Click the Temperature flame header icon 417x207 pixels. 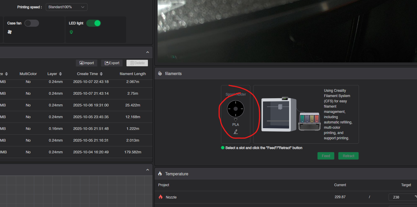[x=160, y=174]
